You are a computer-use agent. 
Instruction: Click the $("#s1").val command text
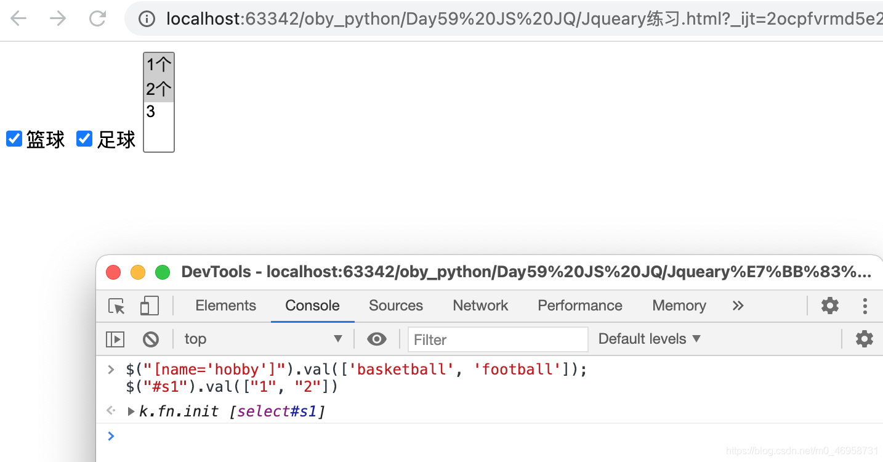pyautogui.click(x=232, y=387)
